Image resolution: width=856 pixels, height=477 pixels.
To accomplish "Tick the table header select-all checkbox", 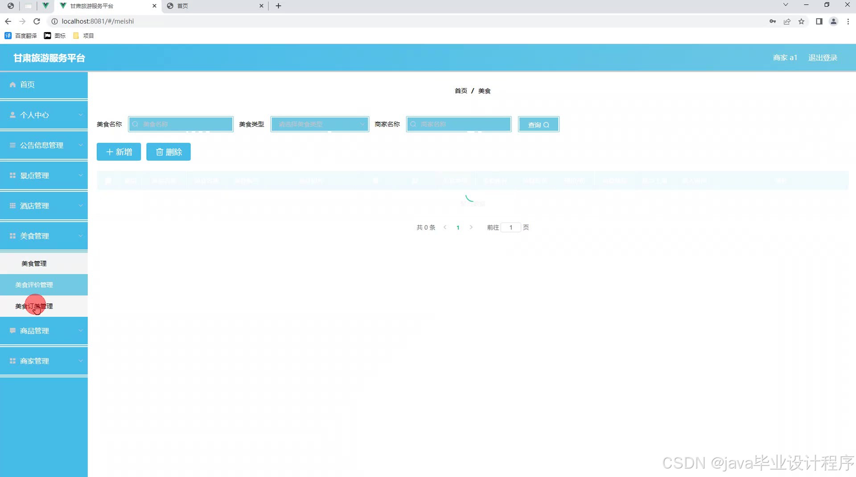I will pos(108,181).
